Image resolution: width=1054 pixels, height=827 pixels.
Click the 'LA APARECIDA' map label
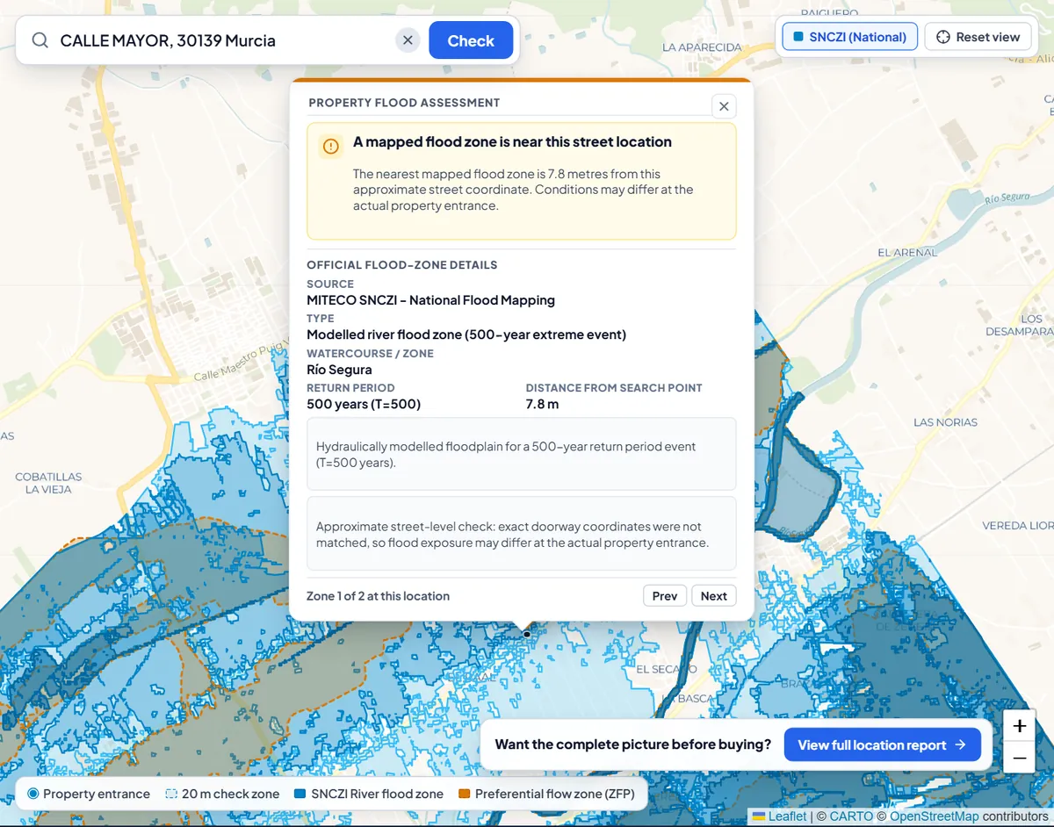point(701,47)
